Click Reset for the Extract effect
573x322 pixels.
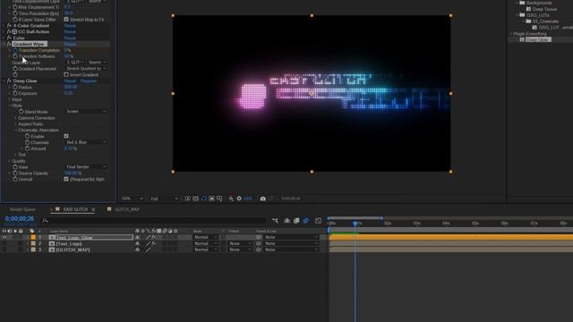(70, 38)
